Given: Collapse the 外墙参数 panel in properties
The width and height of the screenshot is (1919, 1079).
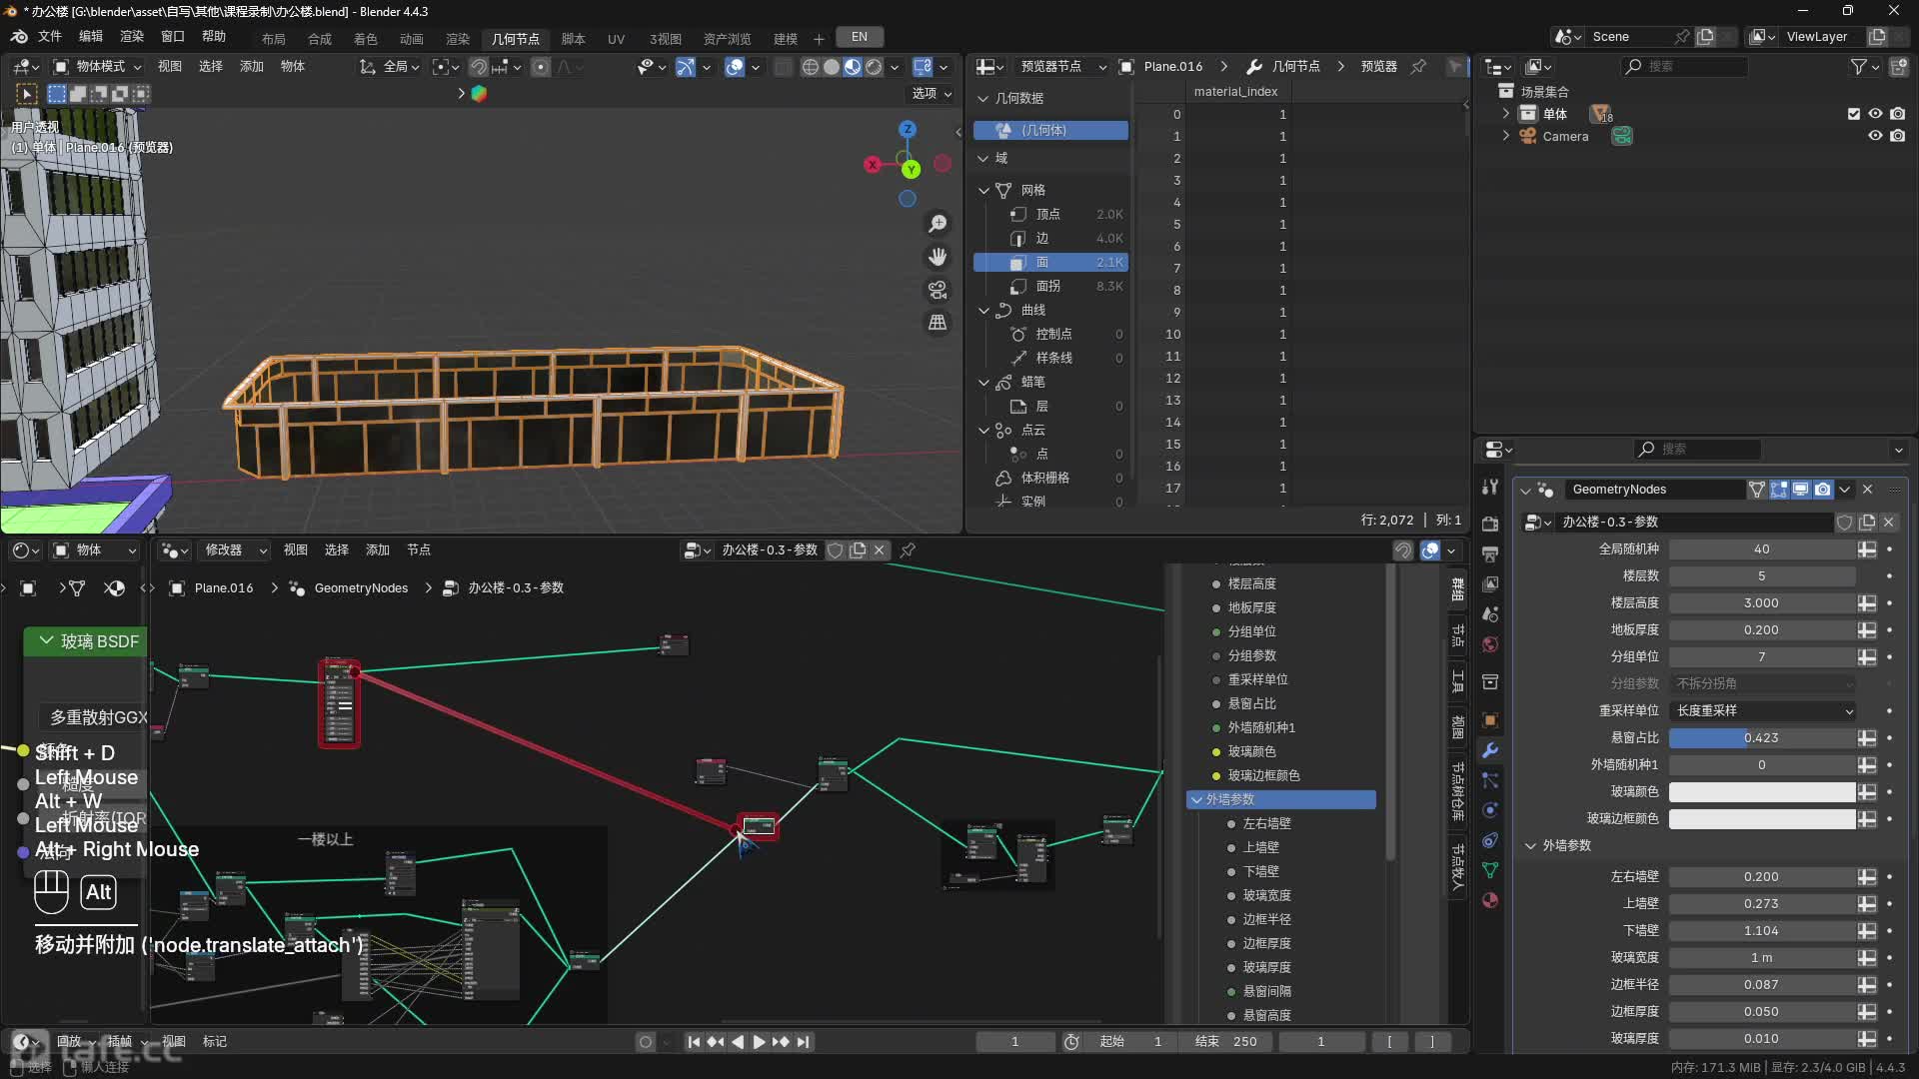Looking at the screenshot, I should 1530,846.
